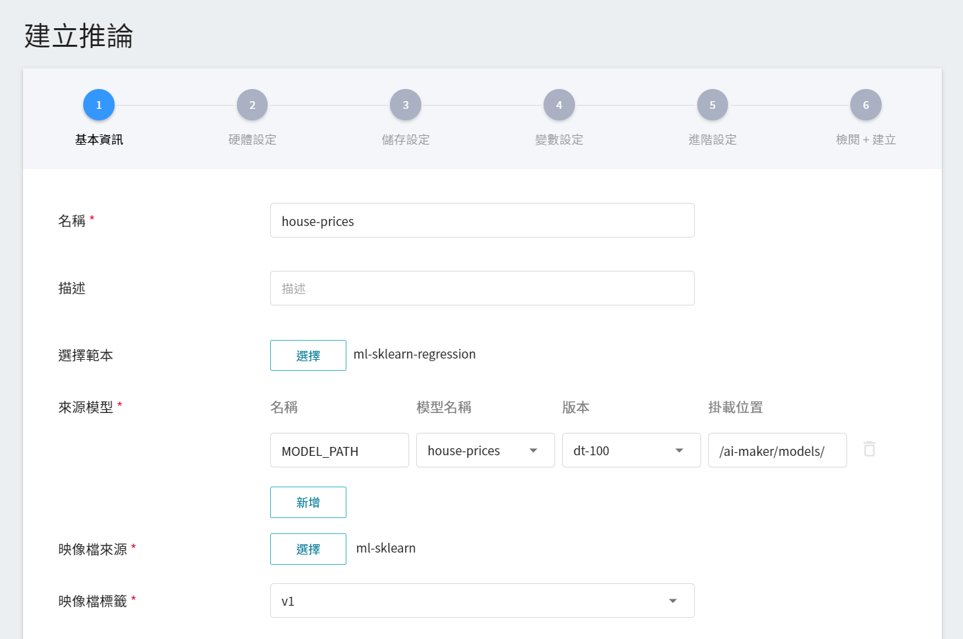Switch to step 5 進階設定

712,105
